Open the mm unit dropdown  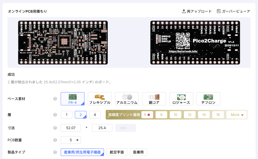click(x=125, y=128)
